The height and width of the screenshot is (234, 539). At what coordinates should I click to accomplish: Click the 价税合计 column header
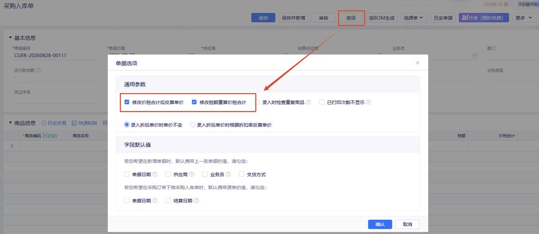[506, 136]
